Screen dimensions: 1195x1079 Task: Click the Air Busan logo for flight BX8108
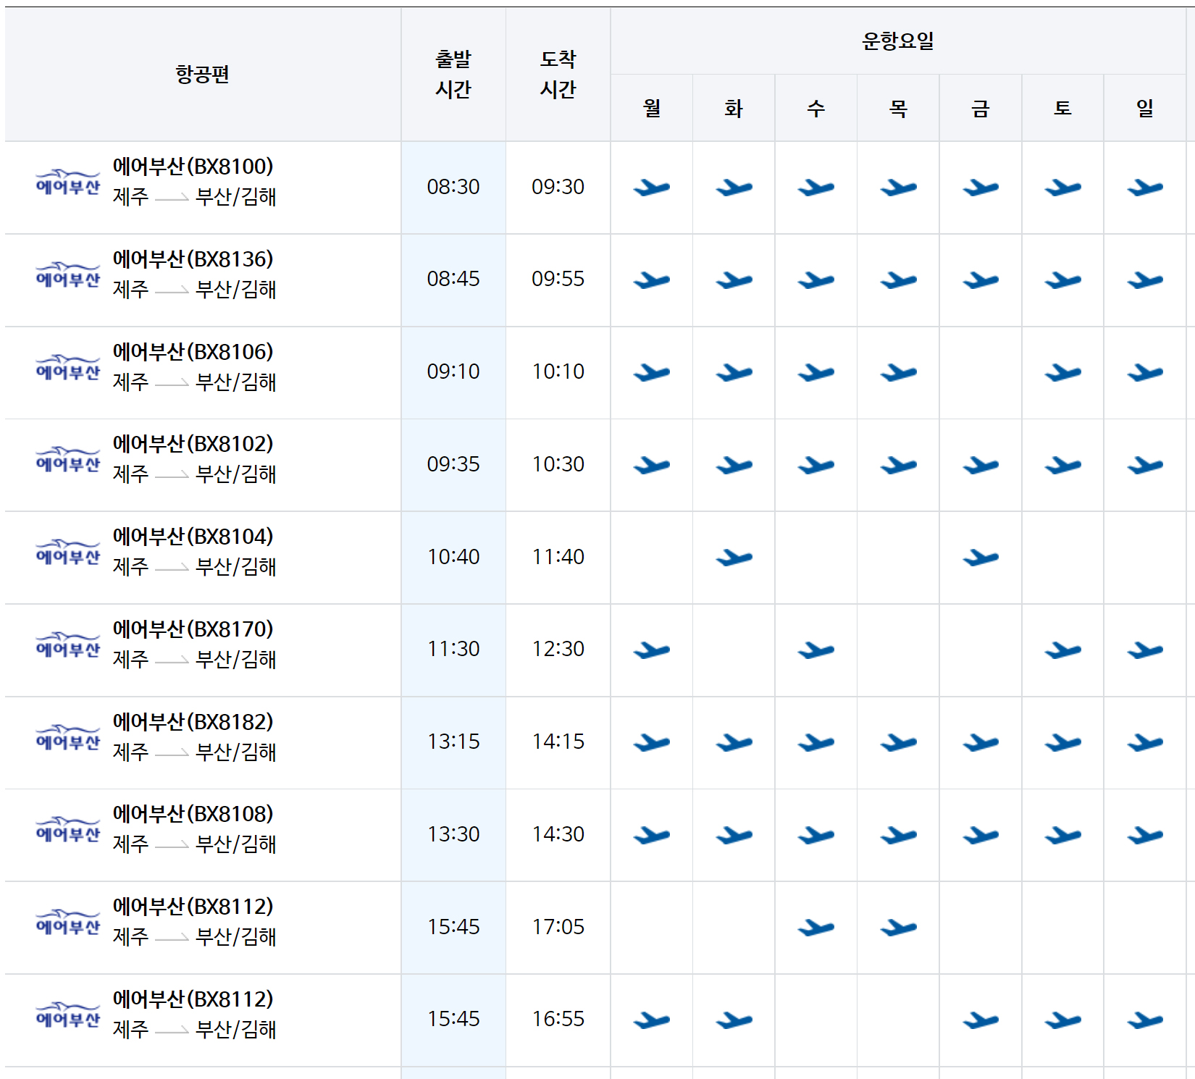68,830
